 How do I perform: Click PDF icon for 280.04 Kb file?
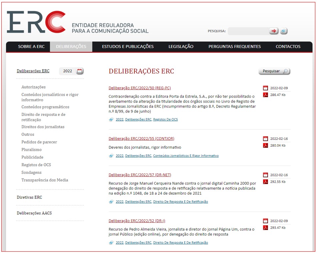point(265,145)
